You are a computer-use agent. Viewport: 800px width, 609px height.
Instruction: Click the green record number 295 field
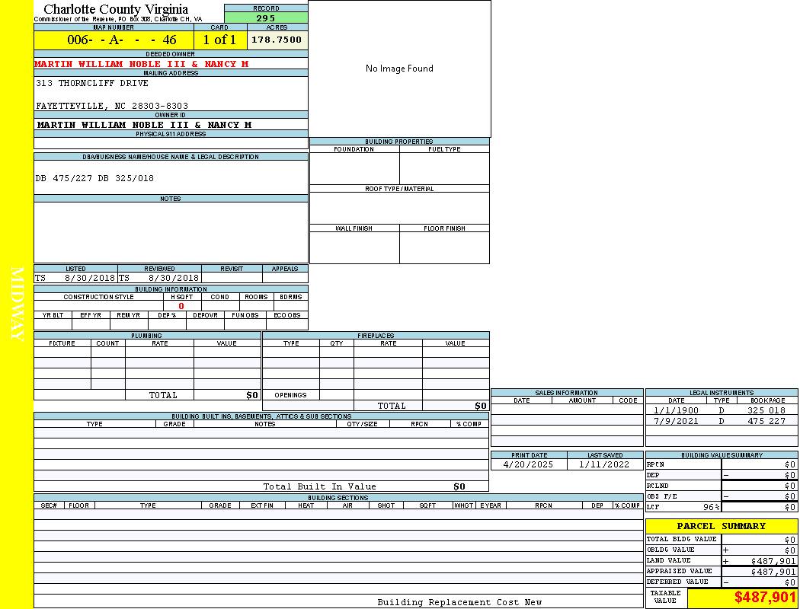[266, 18]
